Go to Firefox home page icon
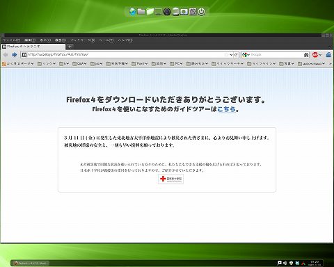Screen dimensions: 334x267 point(328,55)
